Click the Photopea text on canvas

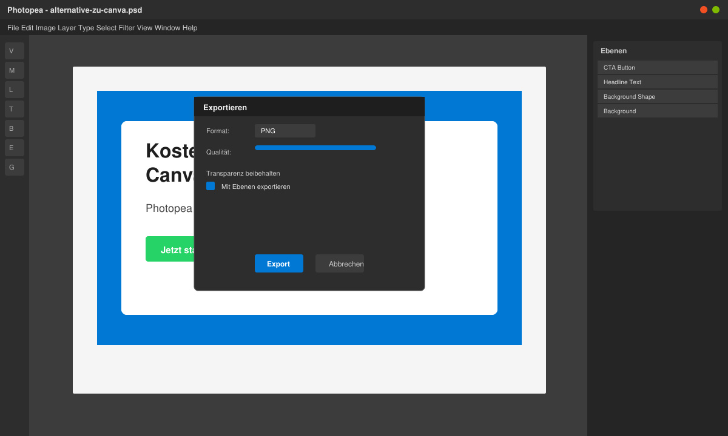click(x=169, y=208)
